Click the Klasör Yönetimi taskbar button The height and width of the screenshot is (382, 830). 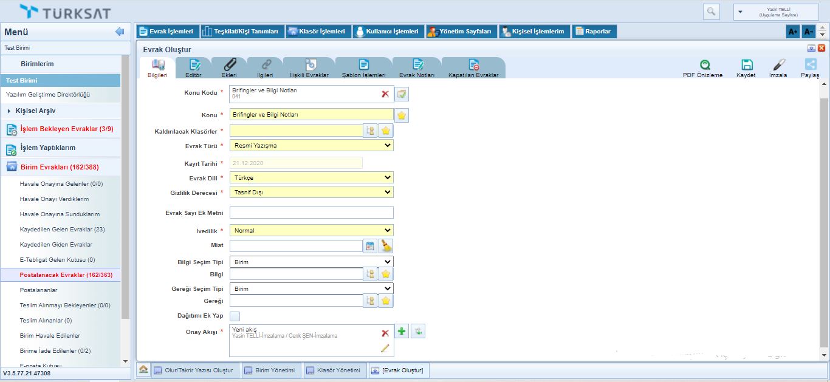pyautogui.click(x=334, y=370)
